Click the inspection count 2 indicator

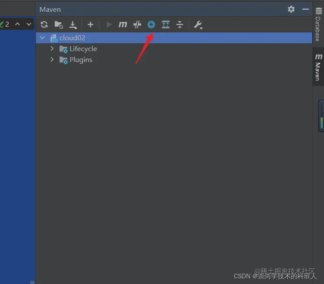5,24
